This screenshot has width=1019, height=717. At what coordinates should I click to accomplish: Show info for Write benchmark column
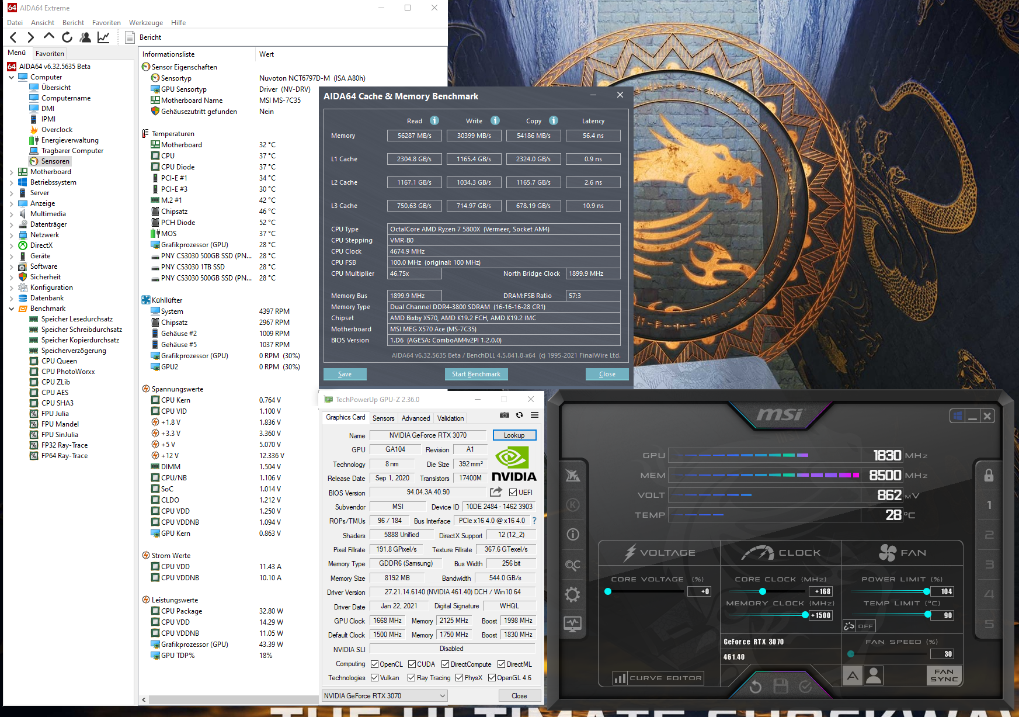point(495,120)
